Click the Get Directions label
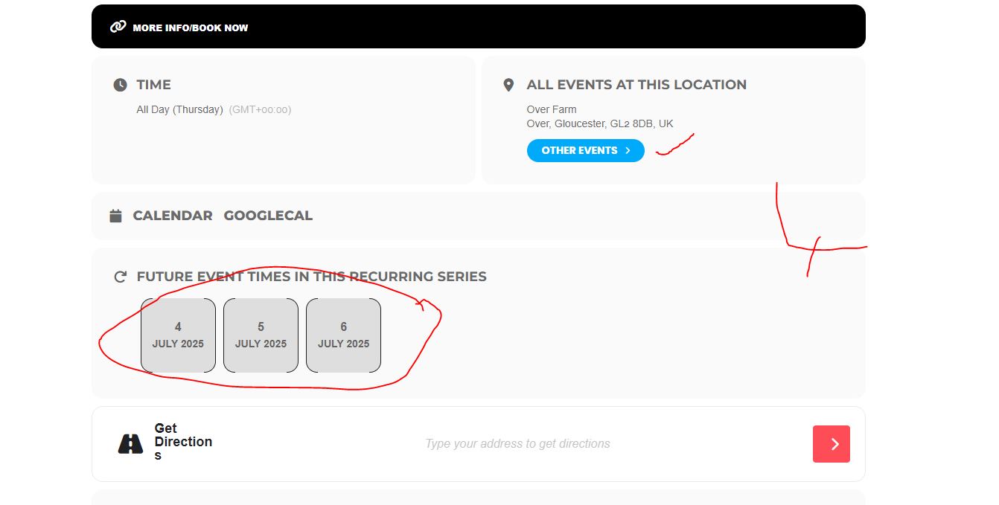The width and height of the screenshot is (999, 505). point(183,442)
